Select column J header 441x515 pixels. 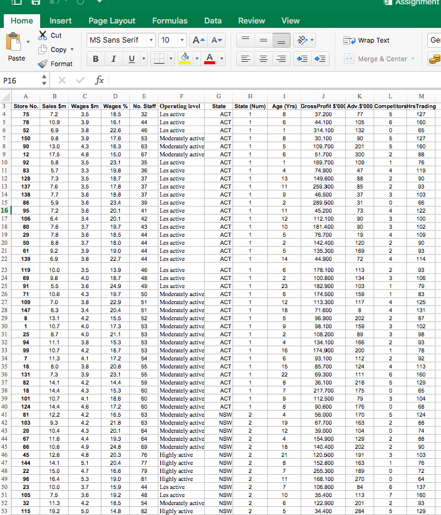point(323,96)
